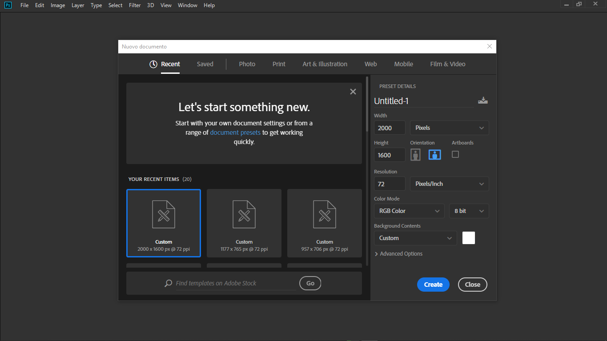Click the Adobe Stock search magnifier icon
The image size is (607, 341).
[x=169, y=283]
